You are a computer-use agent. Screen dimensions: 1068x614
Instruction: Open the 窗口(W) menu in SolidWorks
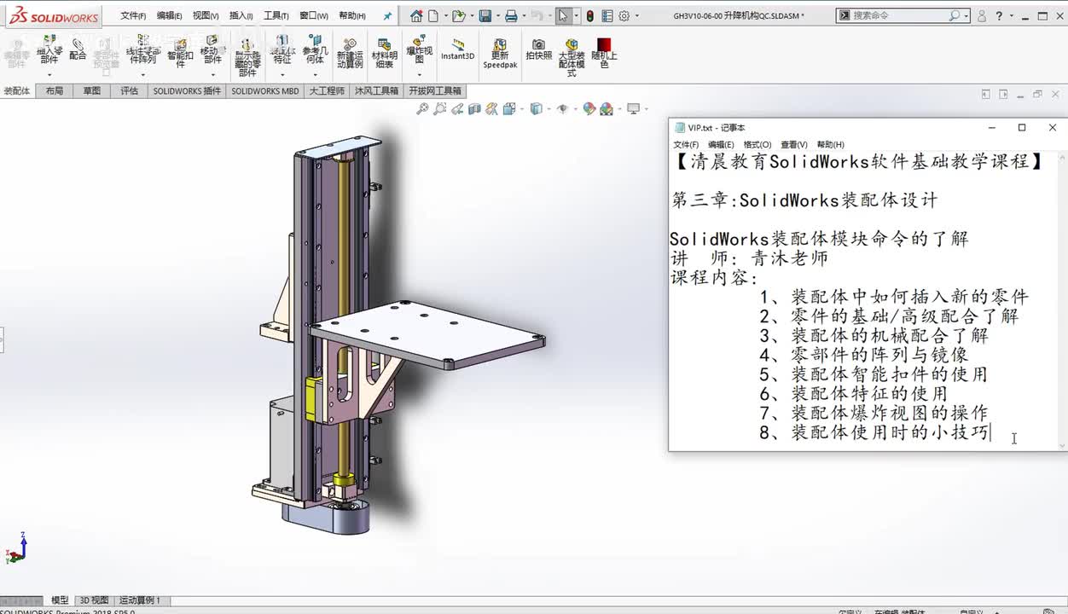coord(313,15)
